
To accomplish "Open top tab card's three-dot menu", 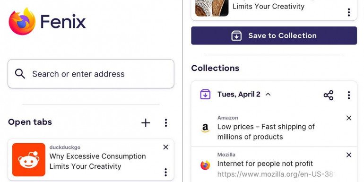I will (349, 12).
